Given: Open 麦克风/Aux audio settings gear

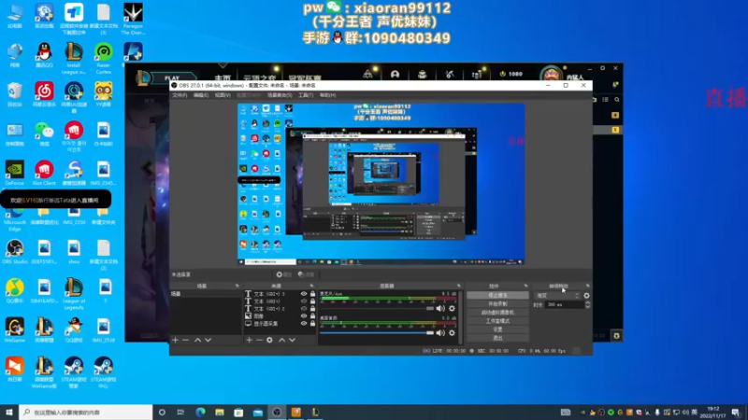Looking at the screenshot, I should click(452, 309).
